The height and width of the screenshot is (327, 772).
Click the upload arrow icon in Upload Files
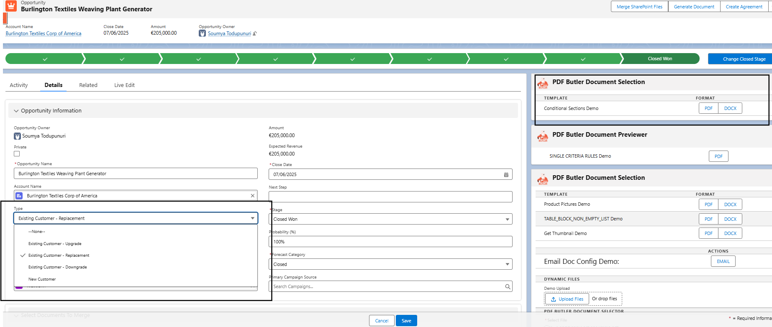coord(553,299)
